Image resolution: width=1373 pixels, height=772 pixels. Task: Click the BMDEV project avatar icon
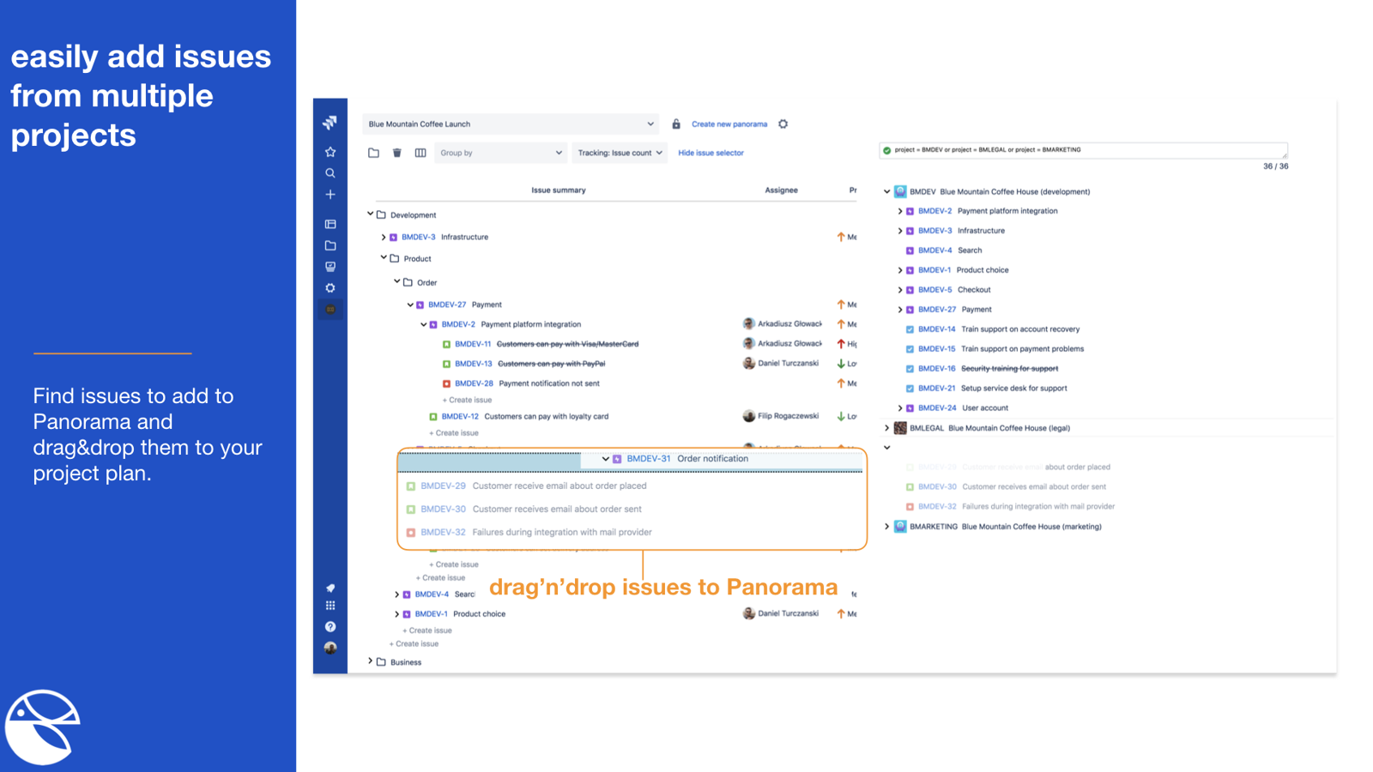click(x=900, y=191)
